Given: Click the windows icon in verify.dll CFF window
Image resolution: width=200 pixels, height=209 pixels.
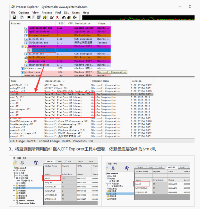Looking at the screenshot, I should tap(127, 168).
